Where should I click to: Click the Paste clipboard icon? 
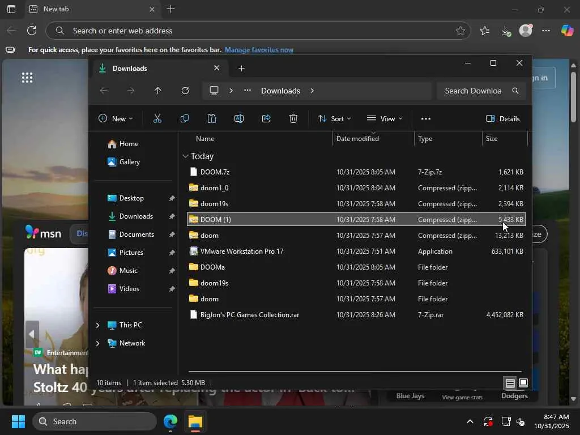tap(212, 118)
